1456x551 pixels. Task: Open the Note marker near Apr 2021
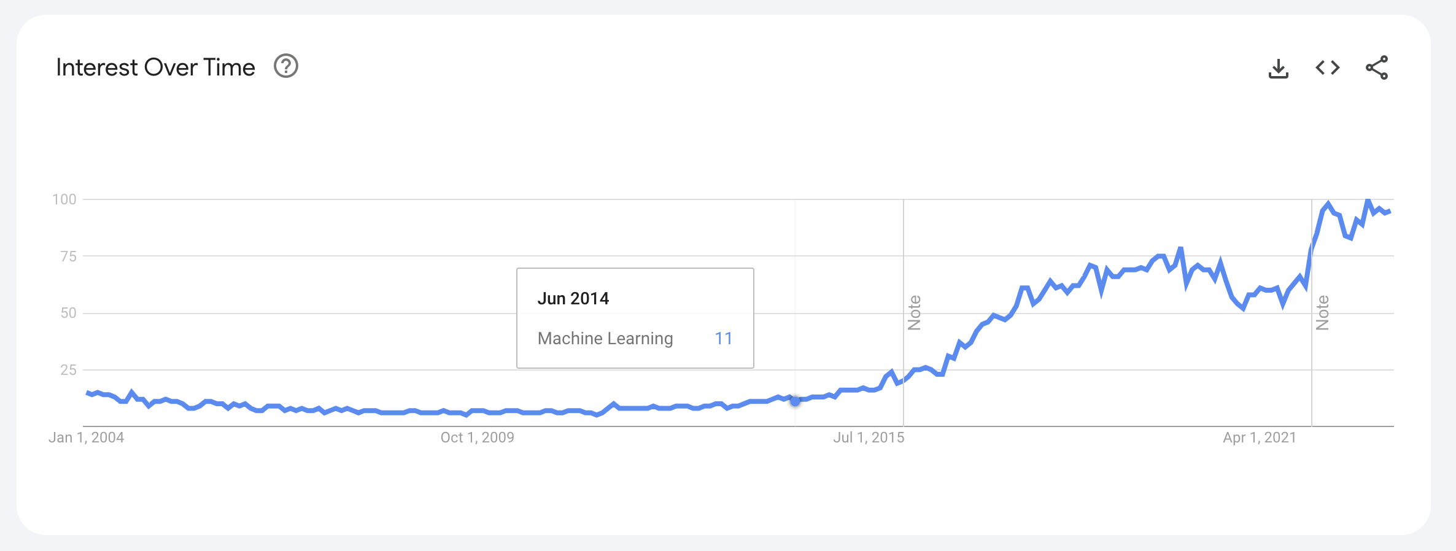pyautogui.click(x=1322, y=313)
